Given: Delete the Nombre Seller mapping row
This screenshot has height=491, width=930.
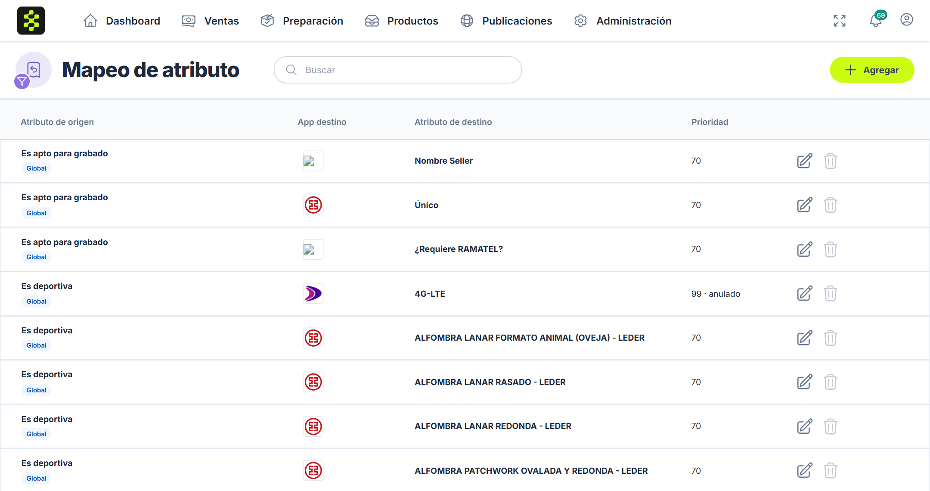Looking at the screenshot, I should (x=830, y=161).
